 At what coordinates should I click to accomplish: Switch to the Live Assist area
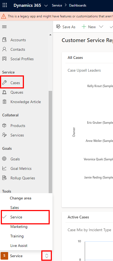(19, 246)
